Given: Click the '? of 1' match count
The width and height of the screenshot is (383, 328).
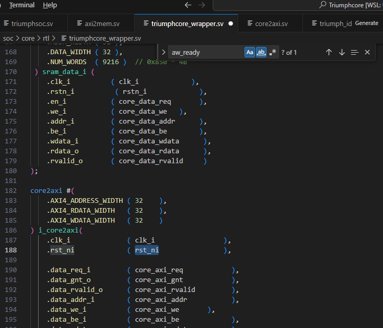Looking at the screenshot, I should click(289, 52).
